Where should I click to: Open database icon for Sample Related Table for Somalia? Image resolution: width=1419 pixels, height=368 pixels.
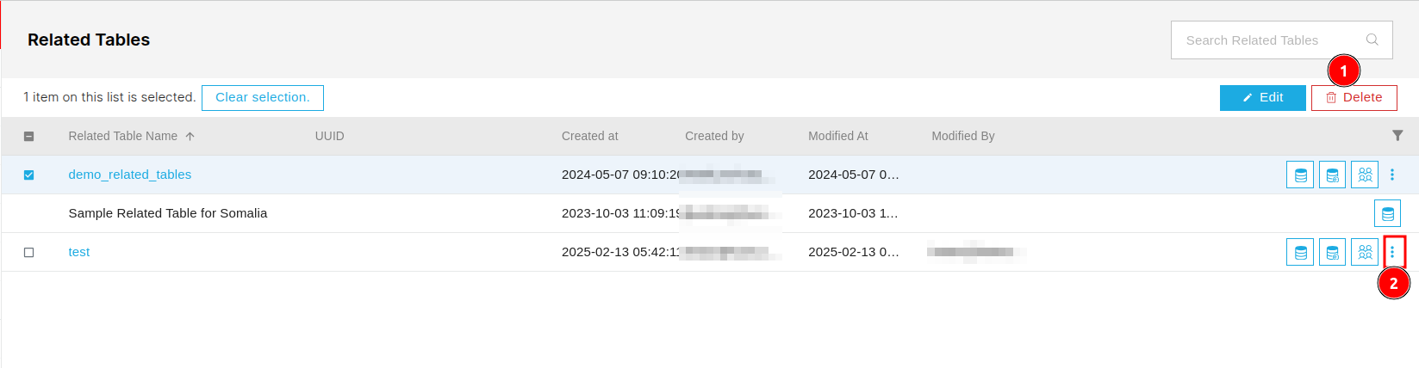tap(1387, 213)
